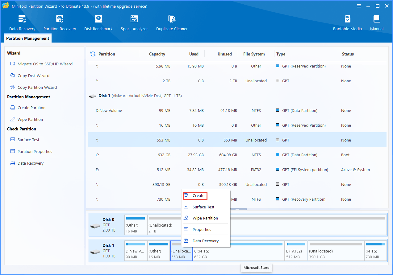This screenshot has width=393, height=275.
Task: Start the Copy Partition Wizard
Action: click(x=33, y=87)
